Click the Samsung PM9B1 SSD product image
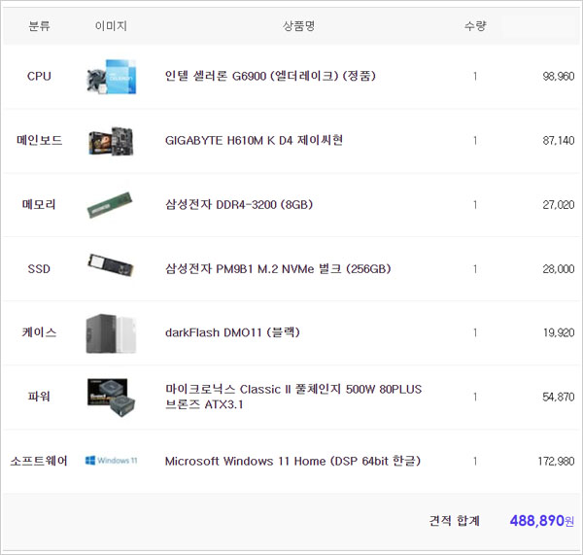The width and height of the screenshot is (583, 555). [x=111, y=265]
